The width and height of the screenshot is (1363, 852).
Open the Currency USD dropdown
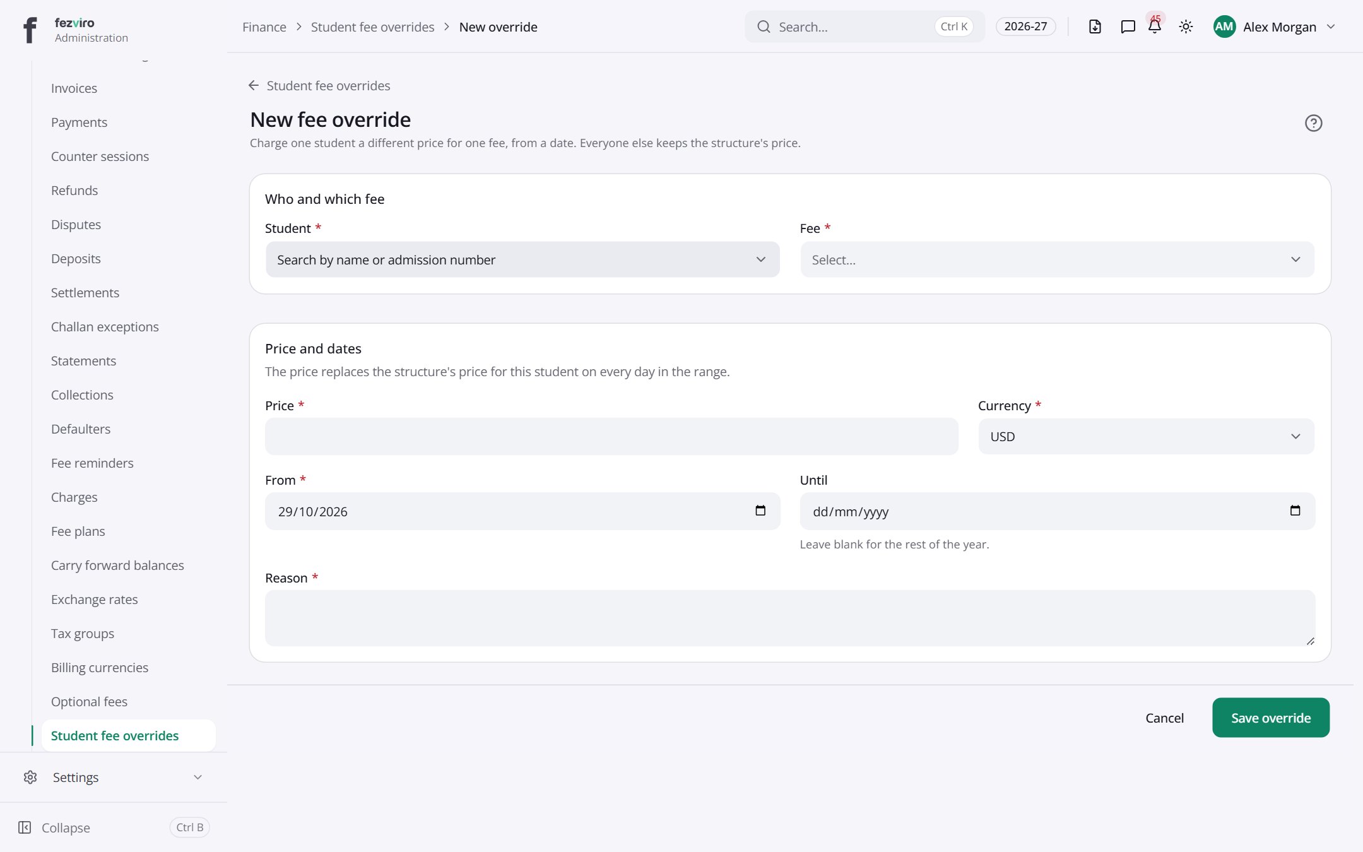pos(1146,436)
